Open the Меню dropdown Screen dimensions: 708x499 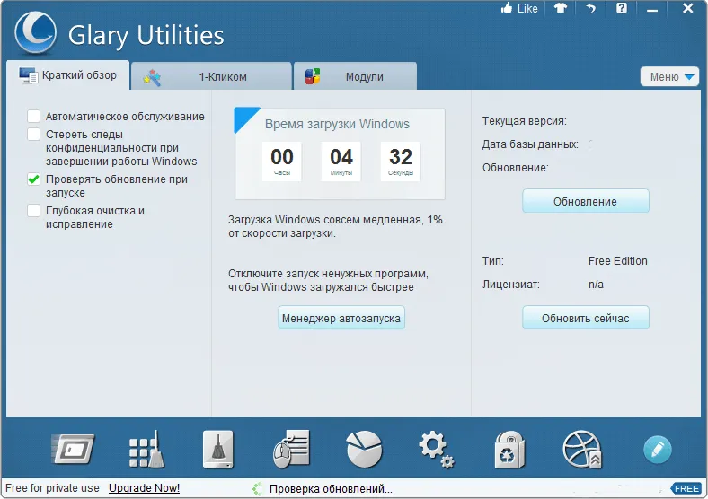click(x=669, y=77)
